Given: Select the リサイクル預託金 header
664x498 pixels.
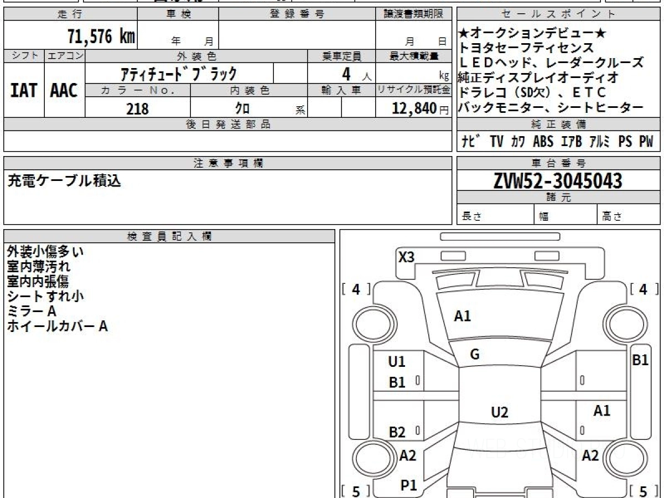Looking at the screenshot, I should tap(414, 90).
